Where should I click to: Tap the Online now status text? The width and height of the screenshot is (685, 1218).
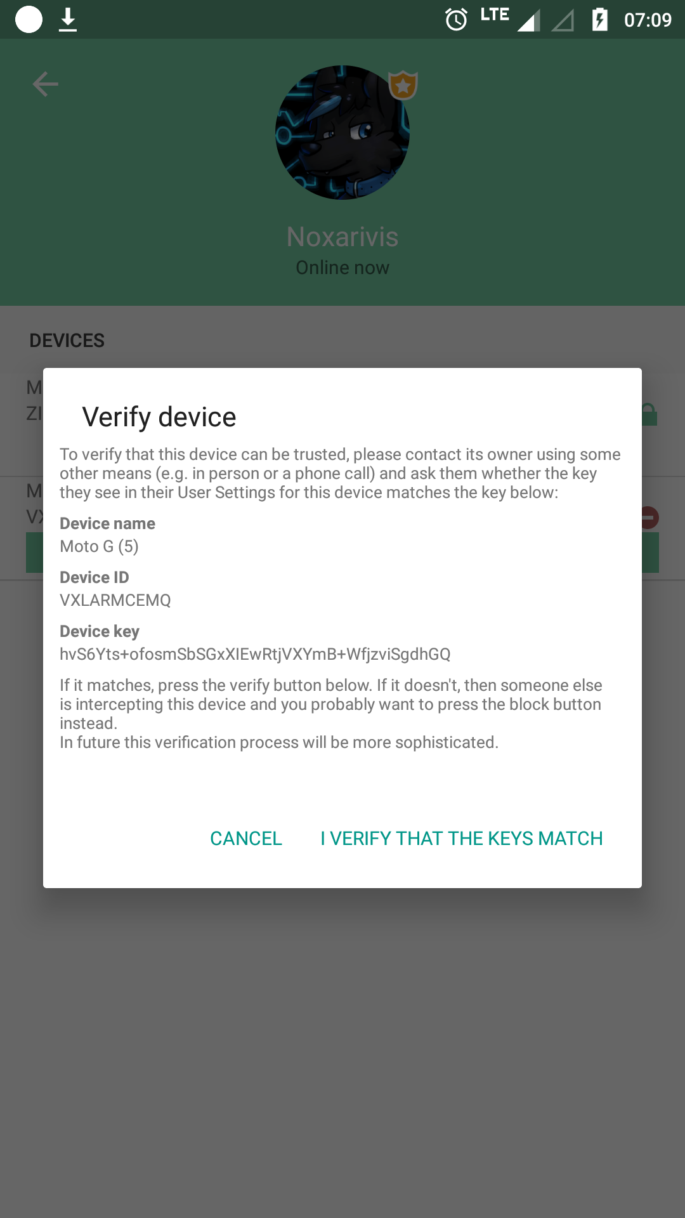pos(342,268)
